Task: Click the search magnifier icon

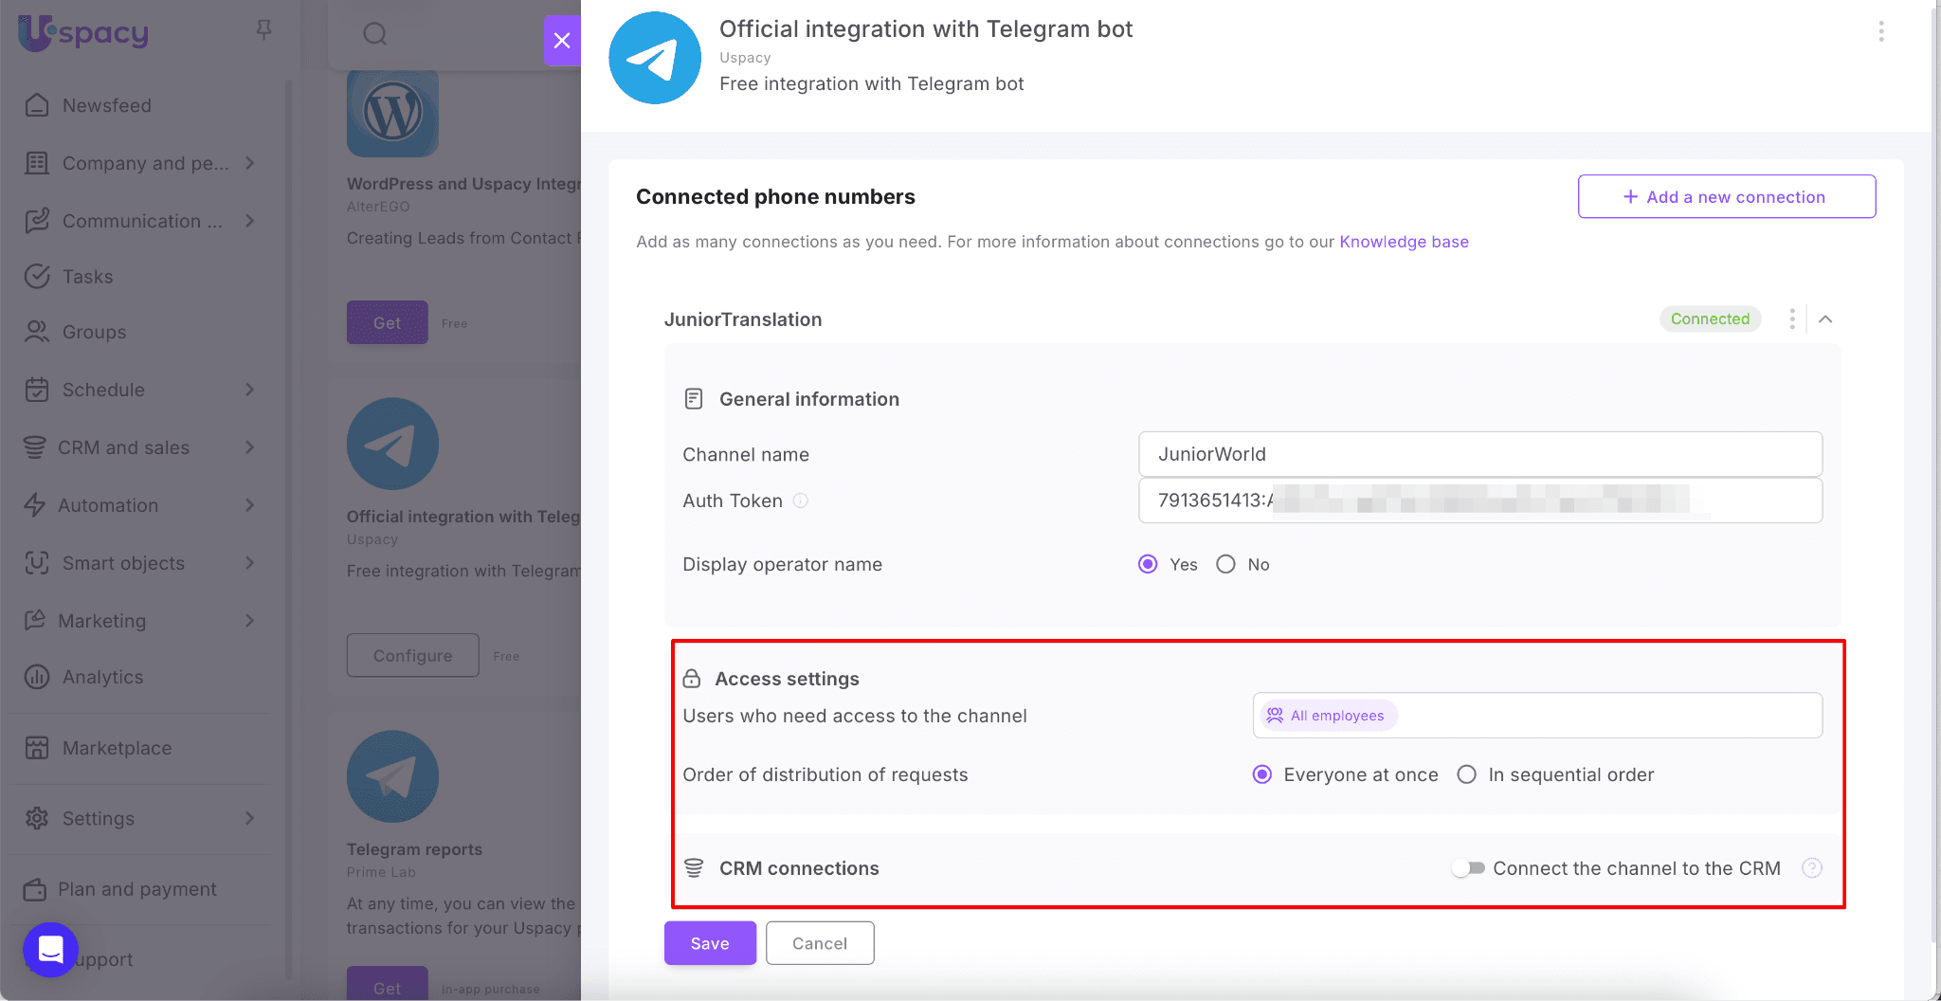Action: pos(375,34)
